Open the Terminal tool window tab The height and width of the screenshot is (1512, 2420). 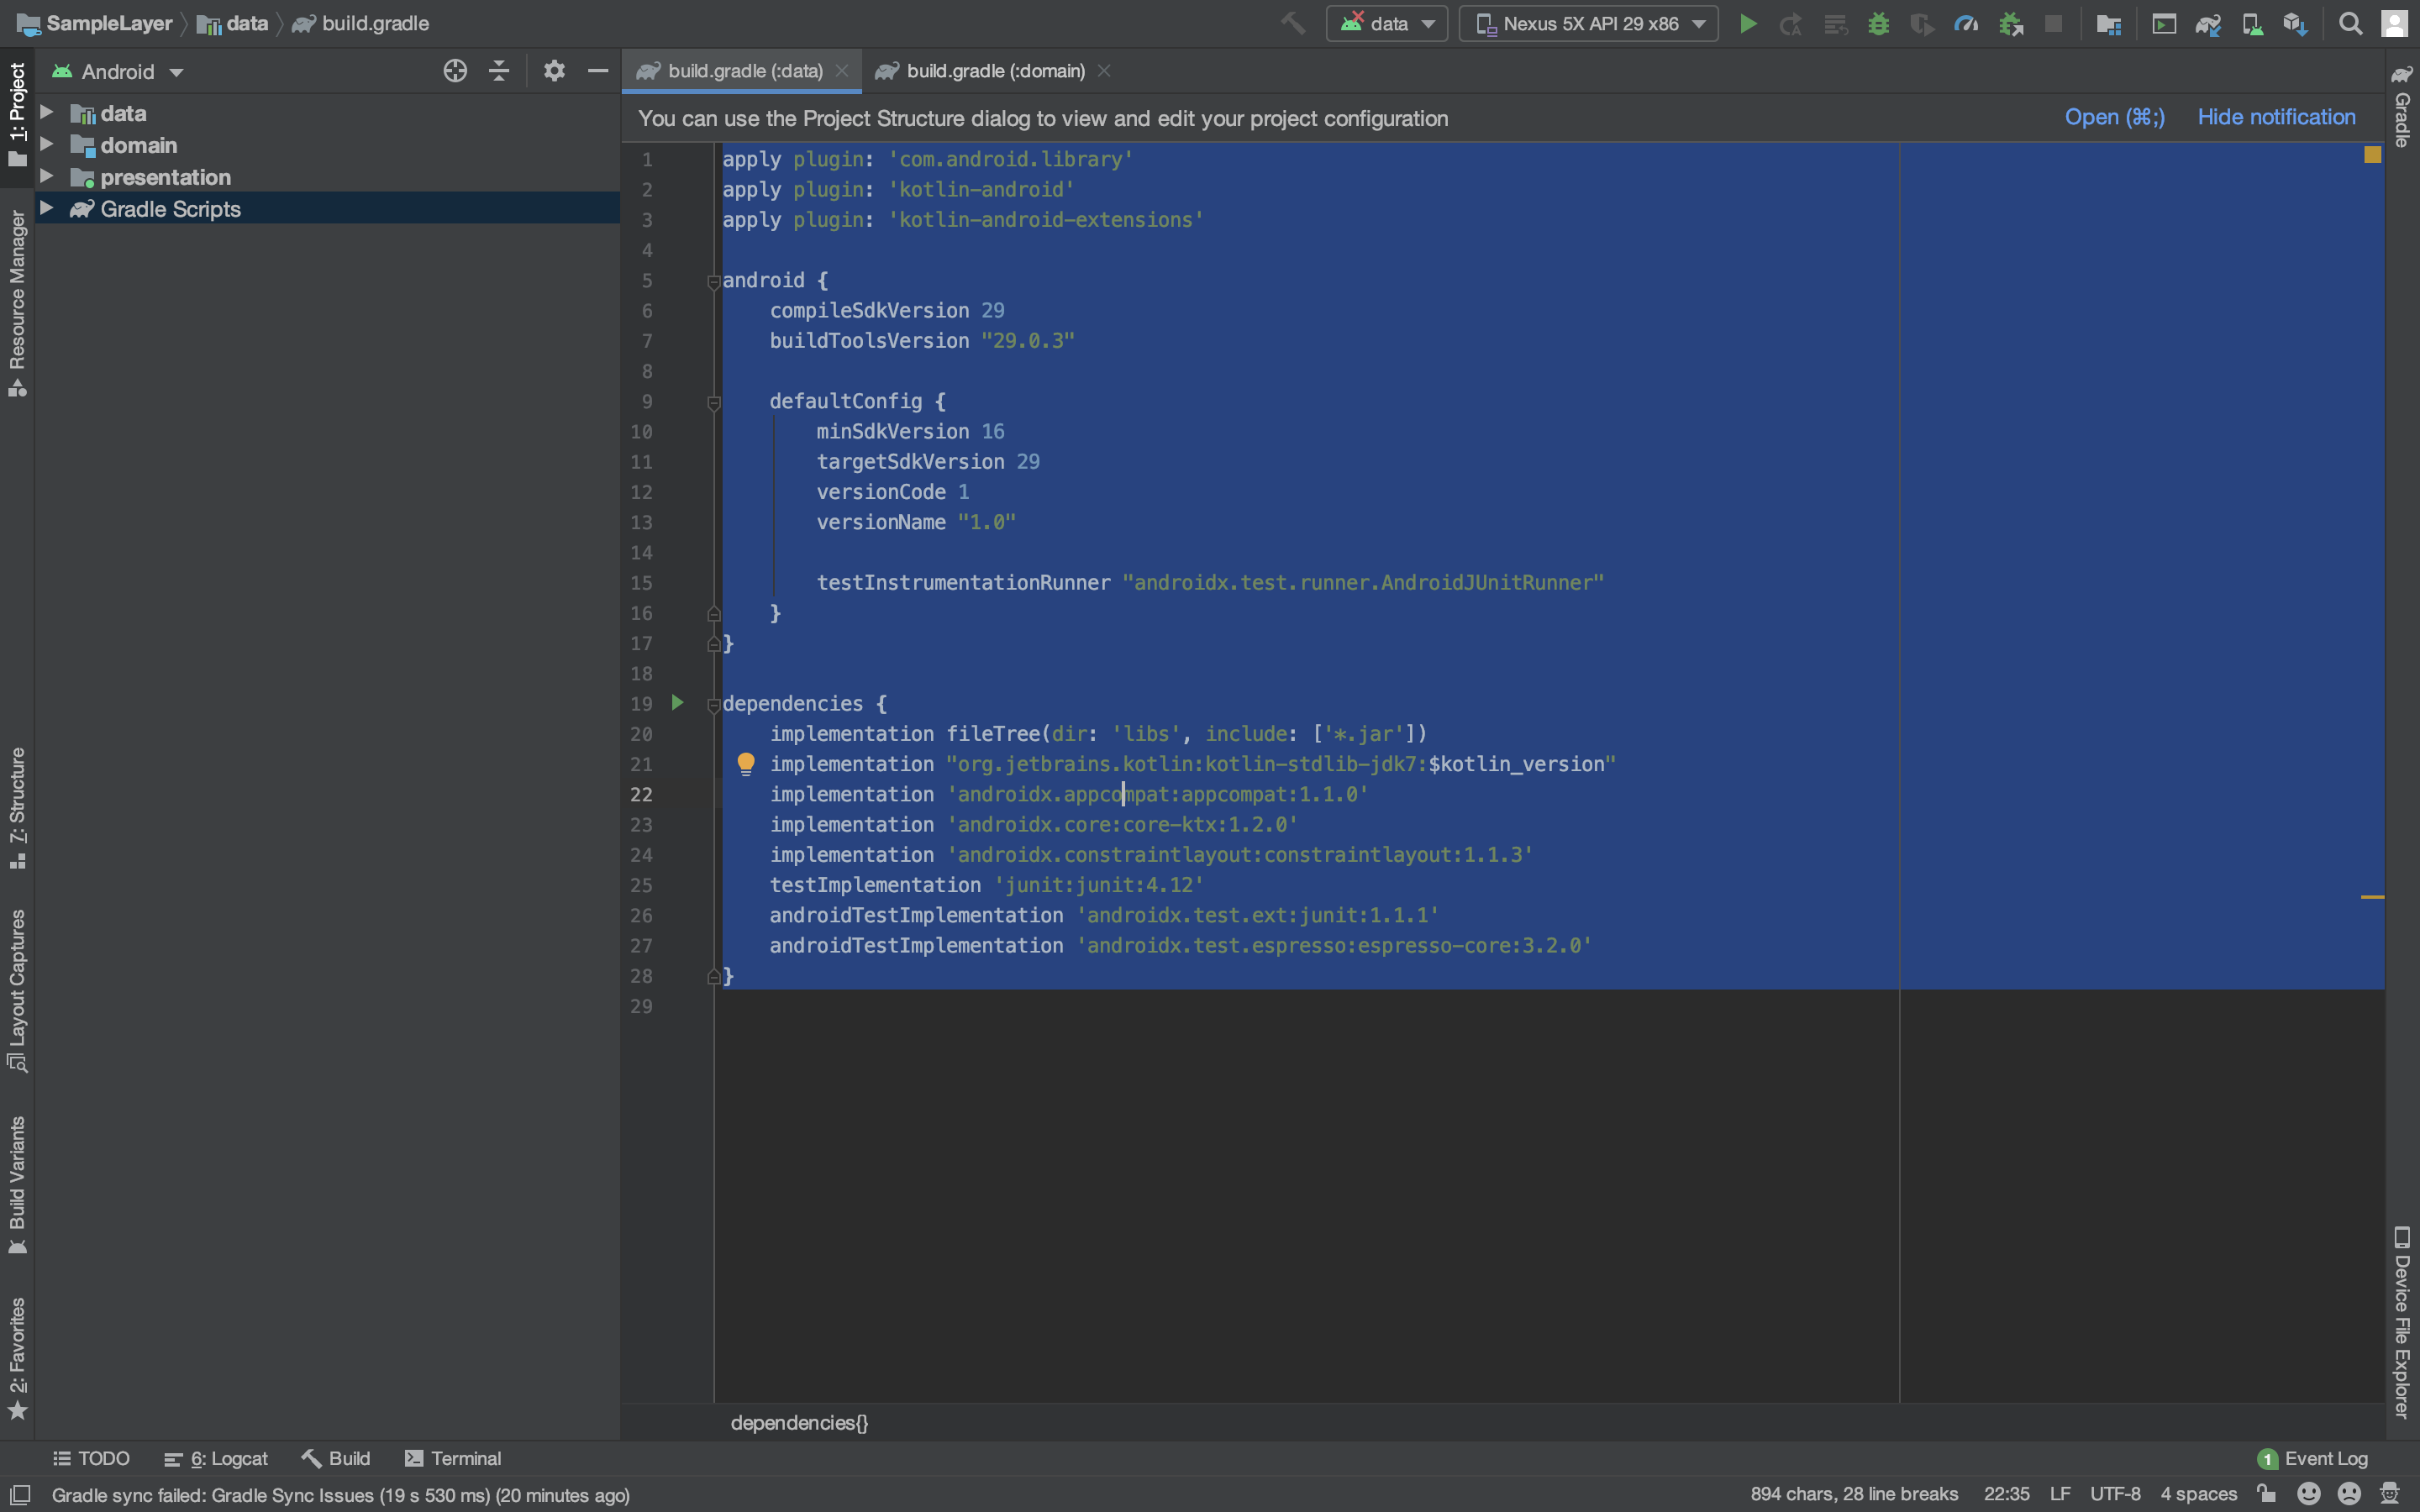[453, 1458]
